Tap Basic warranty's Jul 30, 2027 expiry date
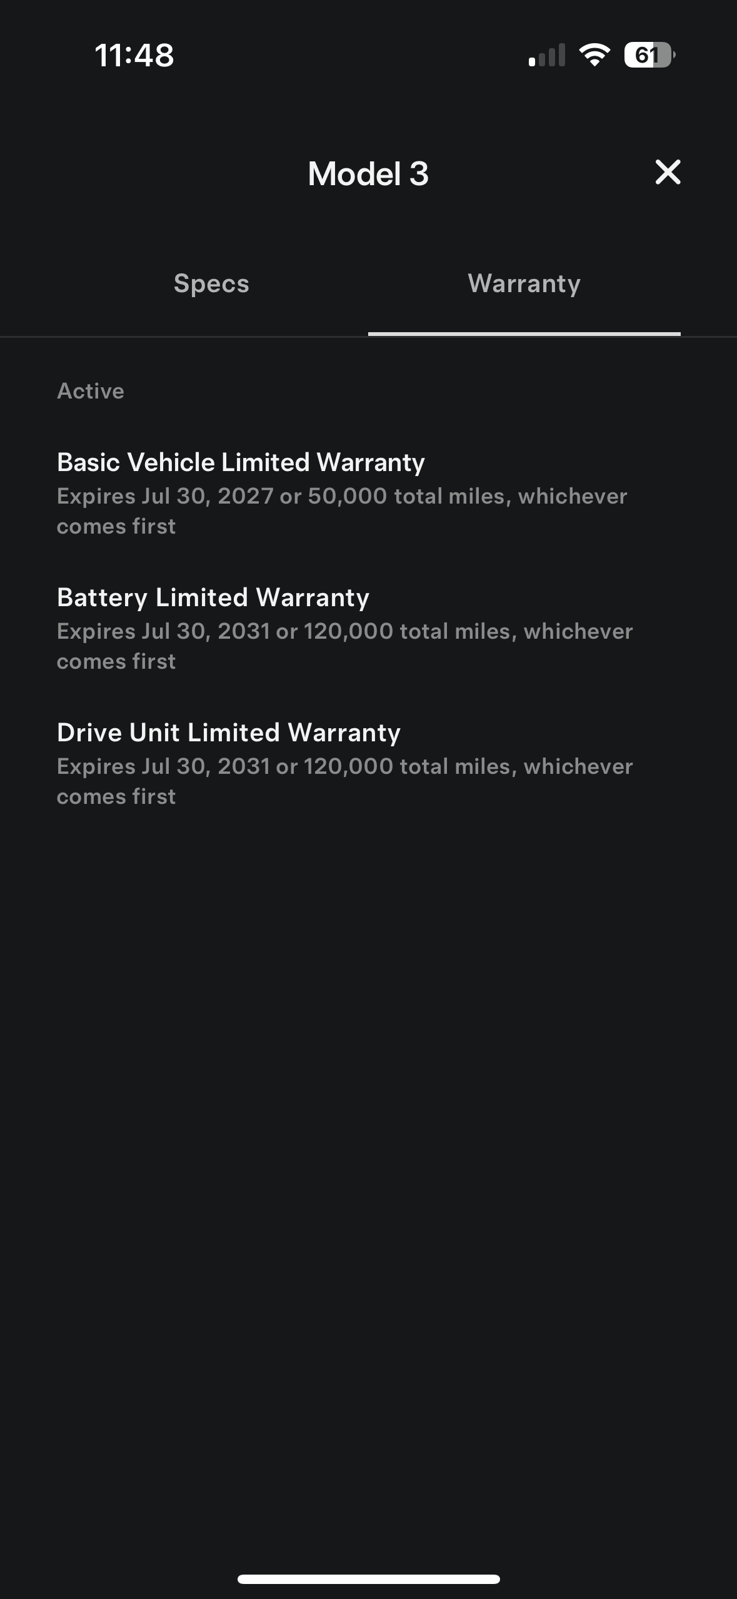The width and height of the screenshot is (737, 1599). click(x=208, y=496)
